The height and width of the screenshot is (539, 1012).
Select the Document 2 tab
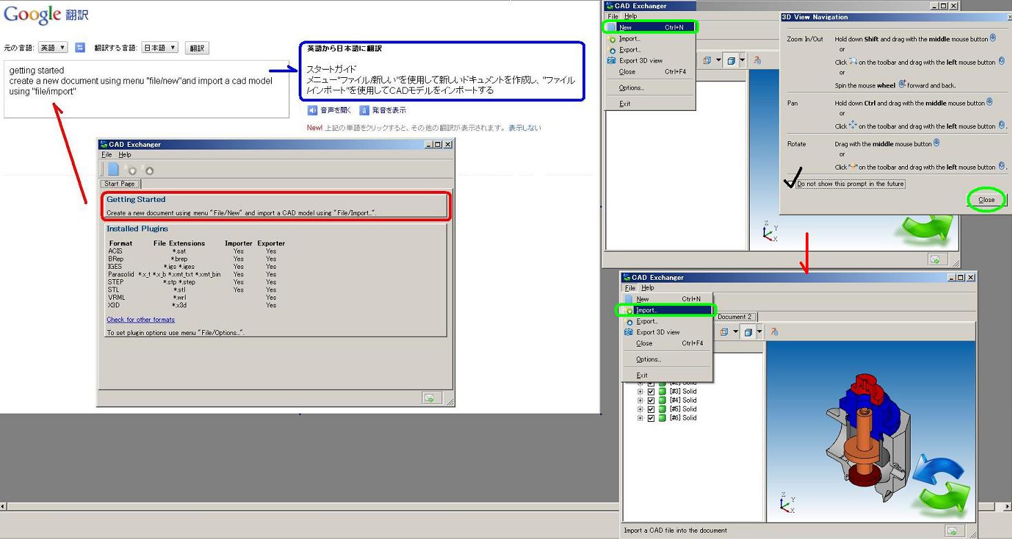click(x=735, y=317)
